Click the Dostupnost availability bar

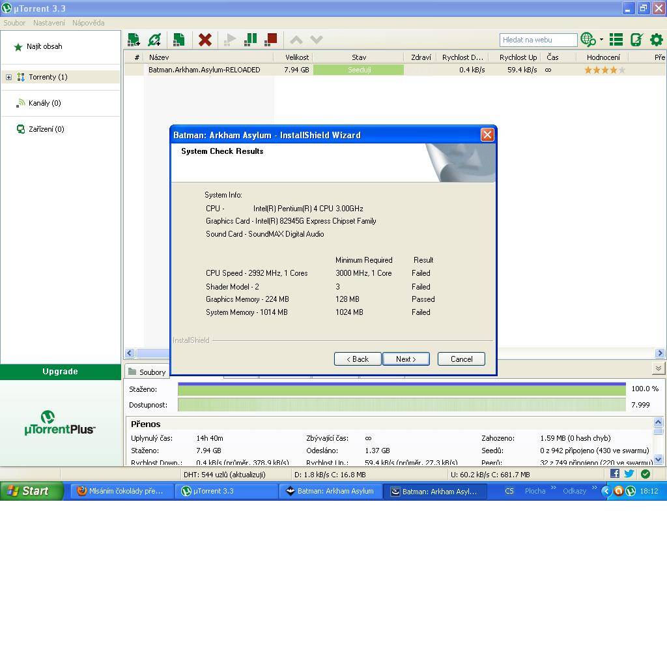click(401, 405)
